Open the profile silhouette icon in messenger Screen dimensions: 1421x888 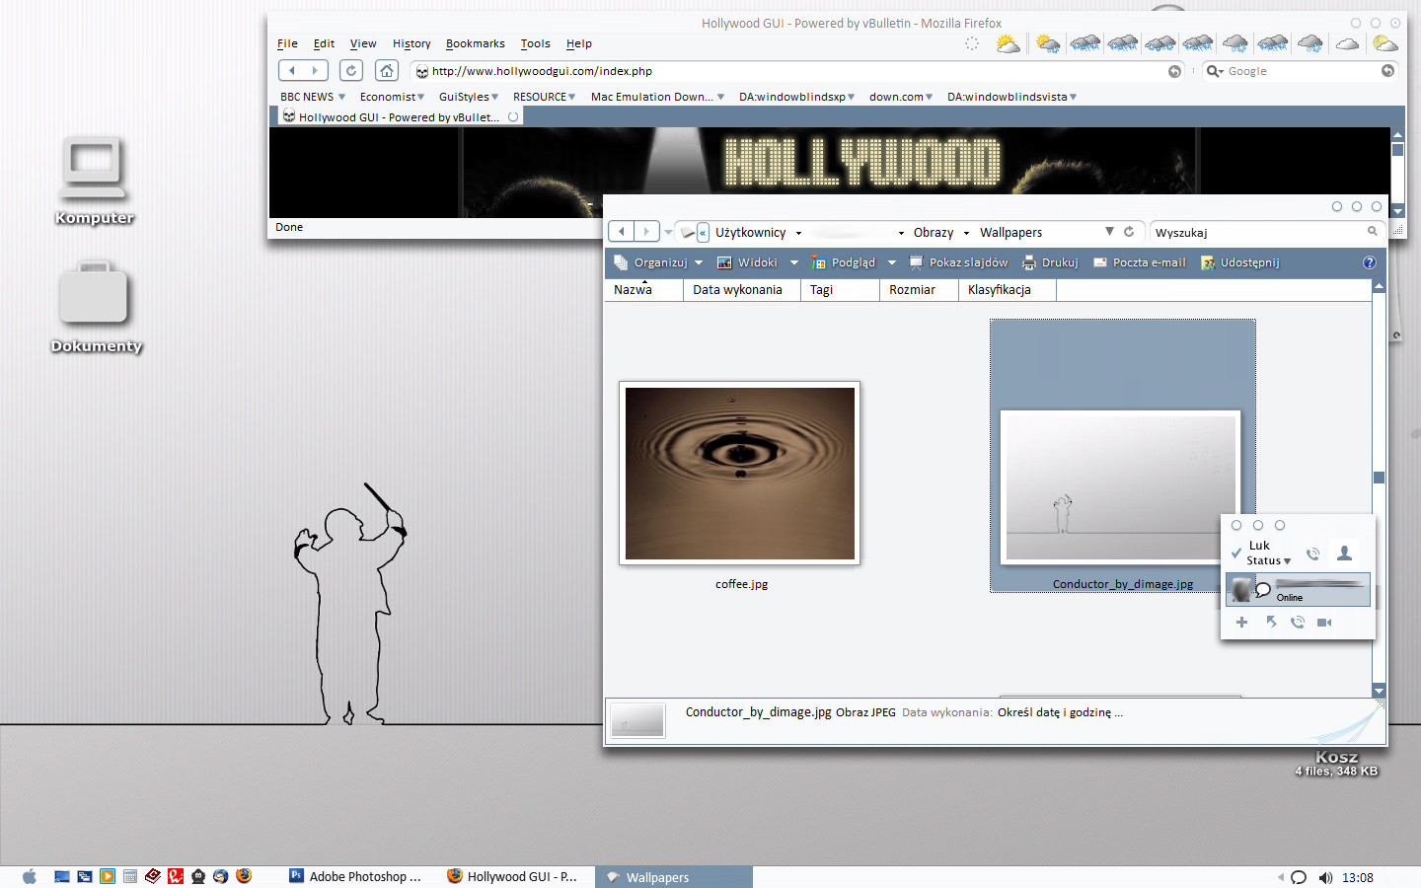(1344, 554)
